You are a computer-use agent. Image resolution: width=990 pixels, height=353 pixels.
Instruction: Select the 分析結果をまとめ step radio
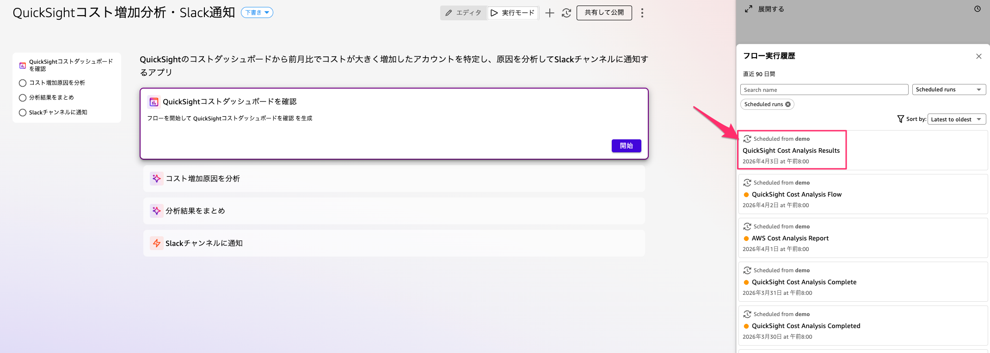point(23,98)
